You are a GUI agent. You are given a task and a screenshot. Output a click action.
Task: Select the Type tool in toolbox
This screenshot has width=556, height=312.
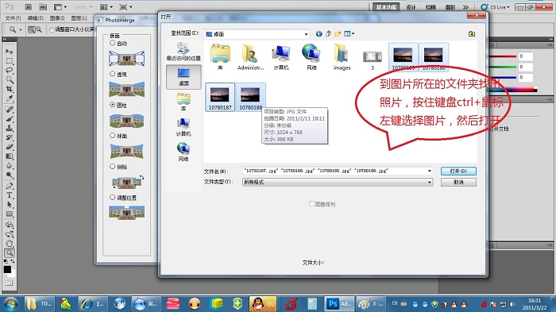pos(10,195)
